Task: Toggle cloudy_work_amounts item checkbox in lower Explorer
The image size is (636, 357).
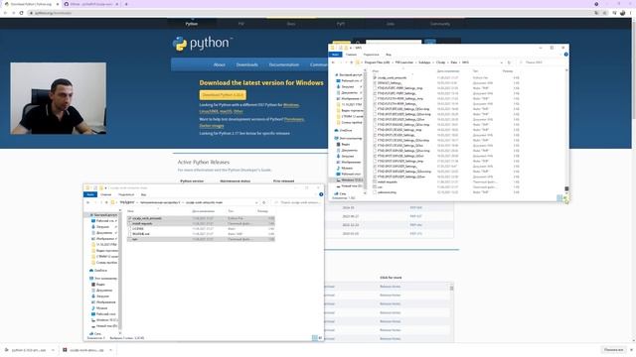Action: pos(129,218)
